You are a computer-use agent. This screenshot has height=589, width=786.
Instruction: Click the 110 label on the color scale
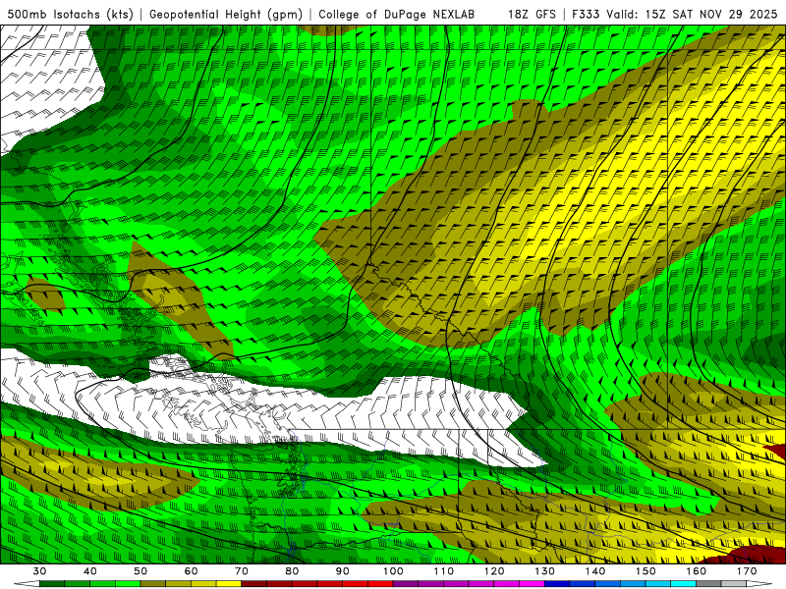point(444,571)
